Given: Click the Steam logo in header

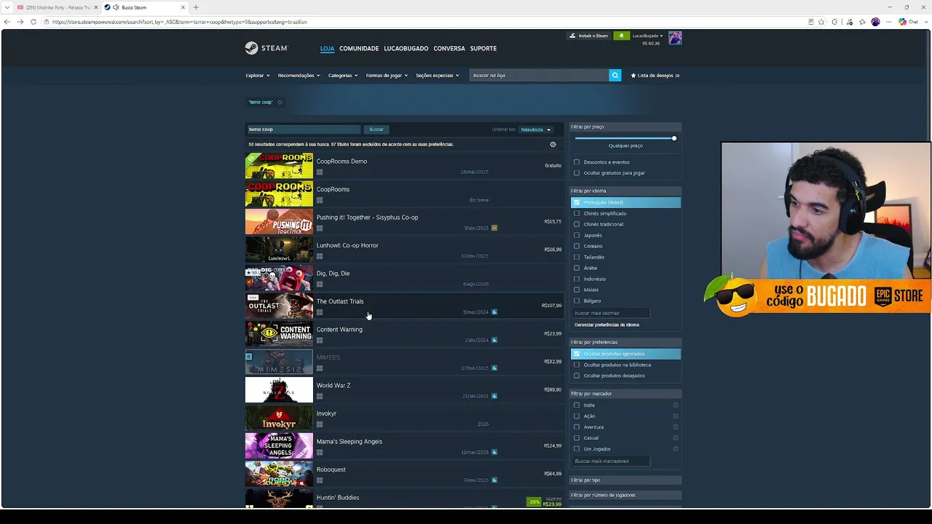Looking at the screenshot, I should click(266, 48).
